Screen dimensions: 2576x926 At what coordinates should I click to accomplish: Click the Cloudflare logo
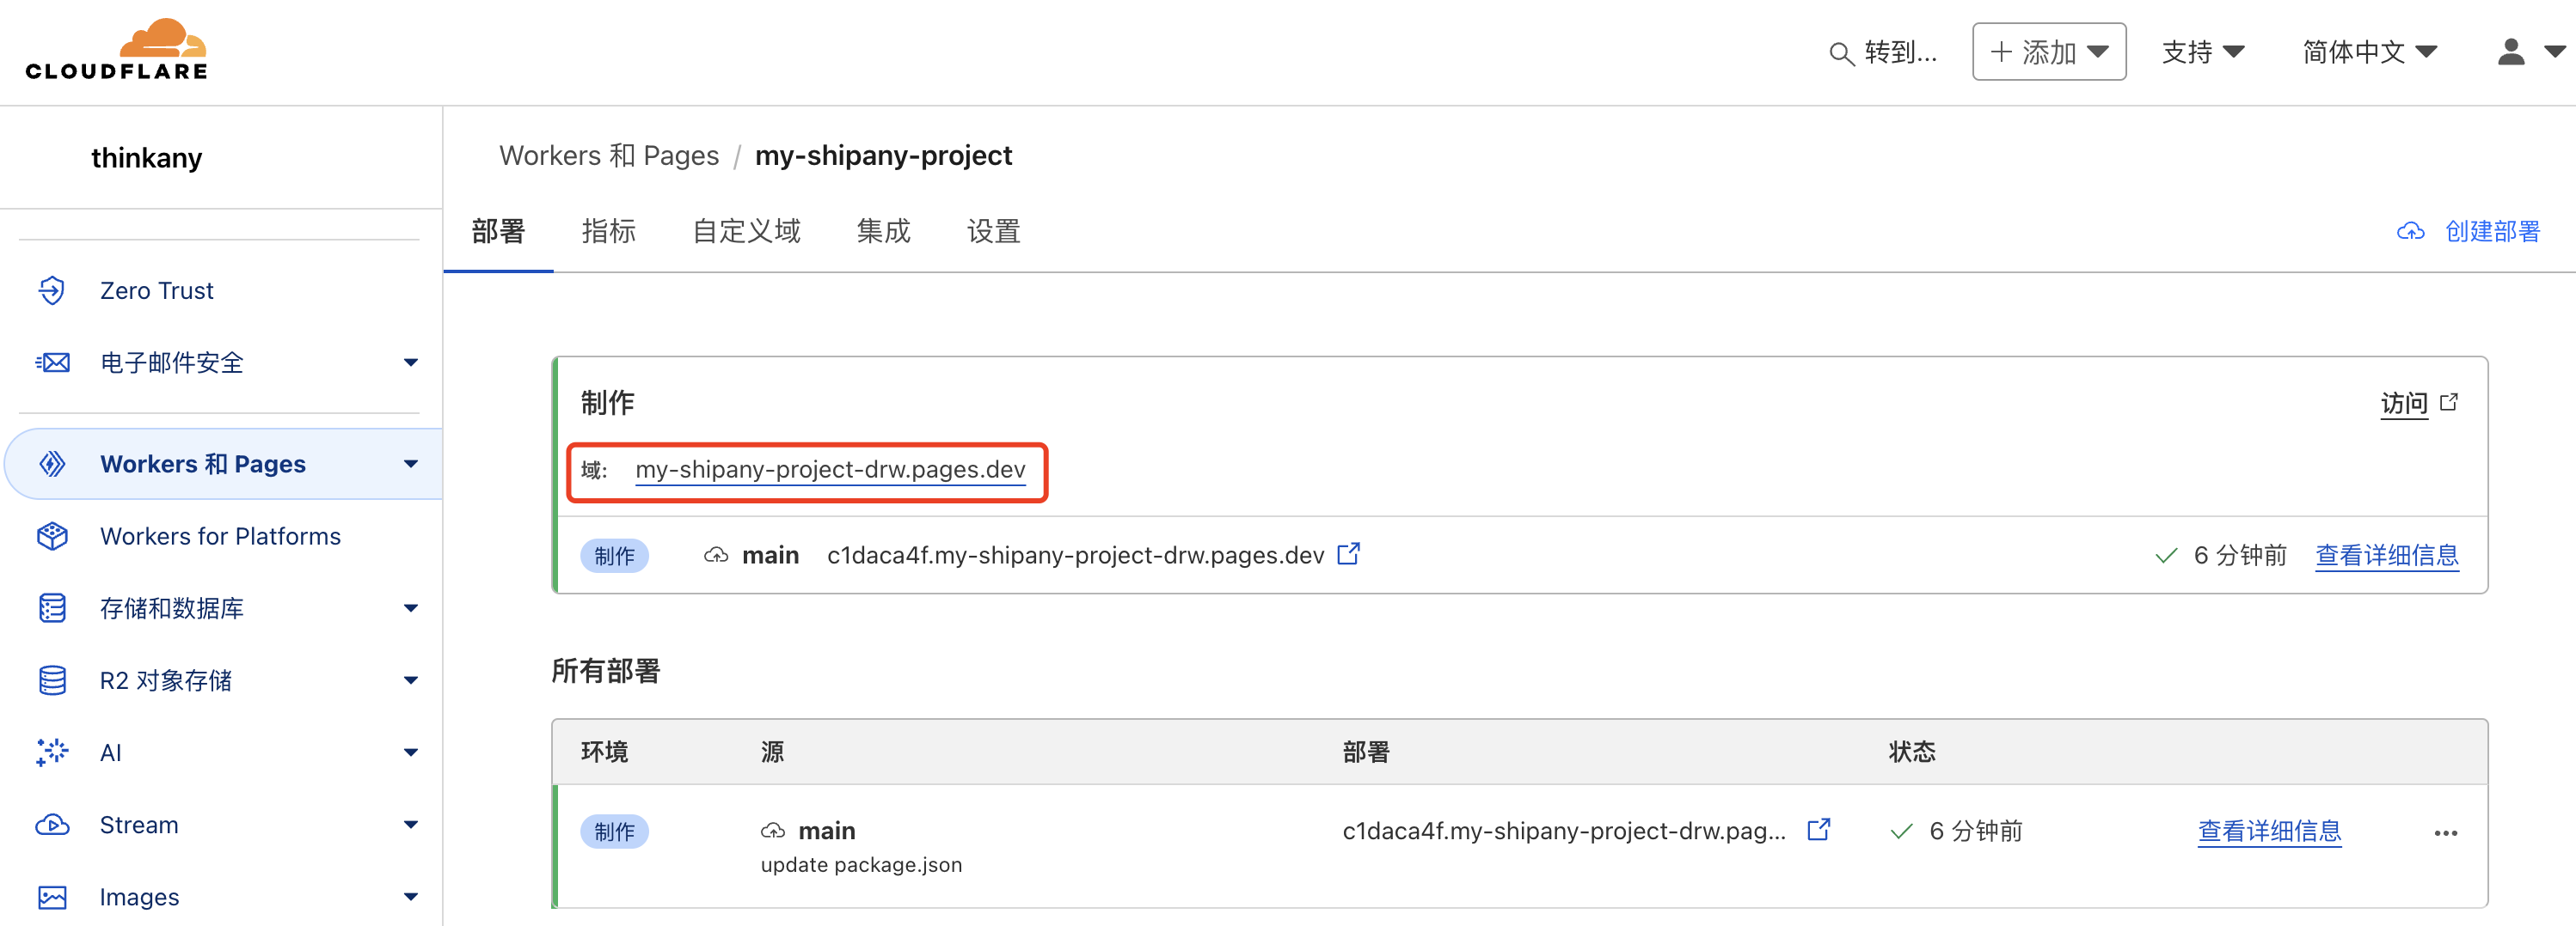[x=116, y=50]
